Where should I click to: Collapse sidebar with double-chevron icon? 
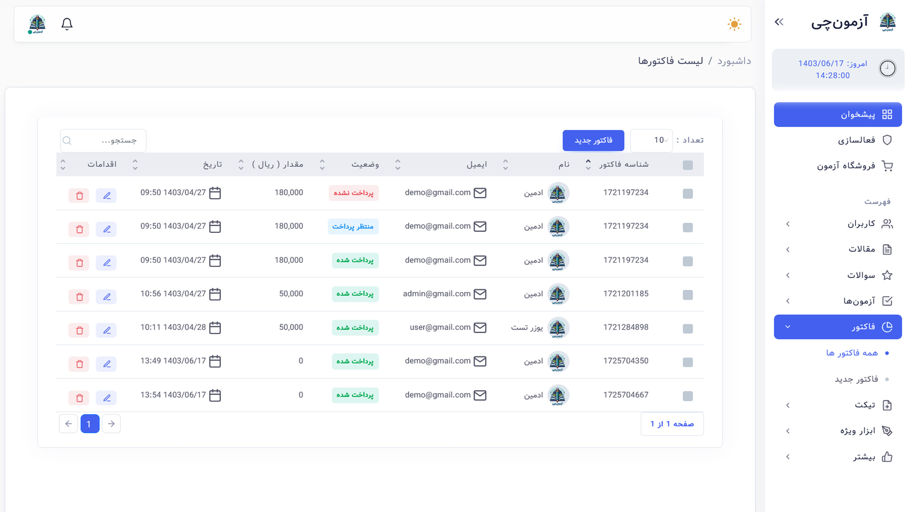click(779, 22)
